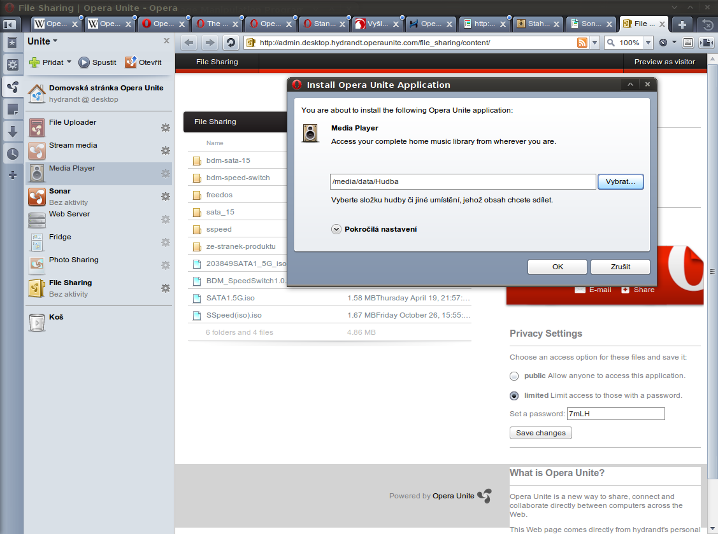Screen dimensions: 718x534
Task: Click the Save changes button
Action: (x=541, y=433)
